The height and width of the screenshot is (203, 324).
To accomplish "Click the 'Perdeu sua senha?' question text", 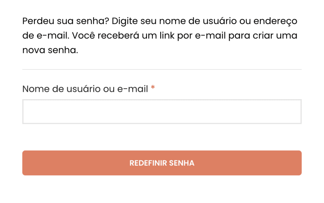I will point(65,21).
